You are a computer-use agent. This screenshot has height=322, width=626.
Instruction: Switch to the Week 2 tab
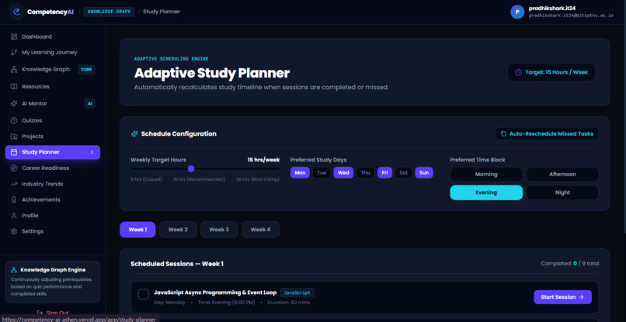pos(178,230)
